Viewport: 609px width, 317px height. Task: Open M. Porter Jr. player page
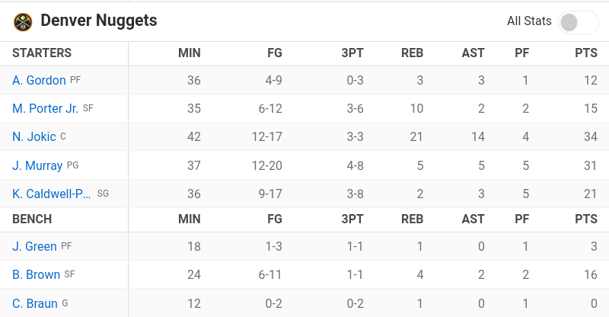click(x=45, y=108)
